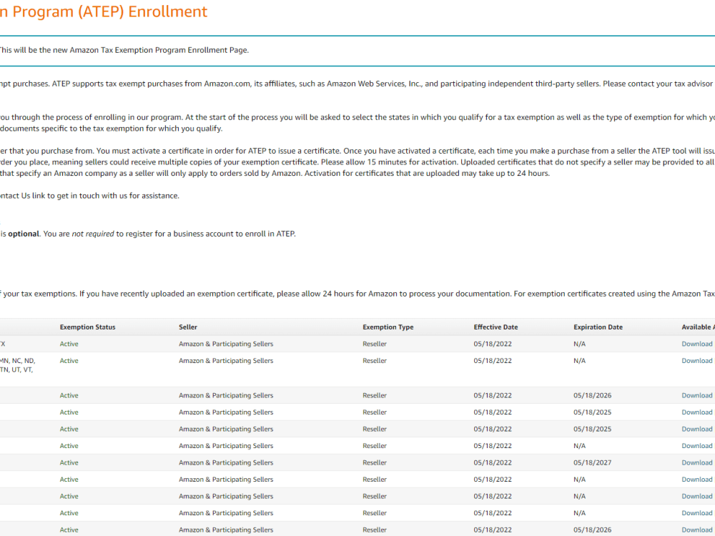Click the seller cell in the 05/18/2027 row

click(226, 462)
